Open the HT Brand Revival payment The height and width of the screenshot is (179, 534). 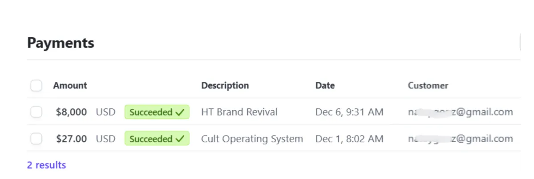coord(239,112)
